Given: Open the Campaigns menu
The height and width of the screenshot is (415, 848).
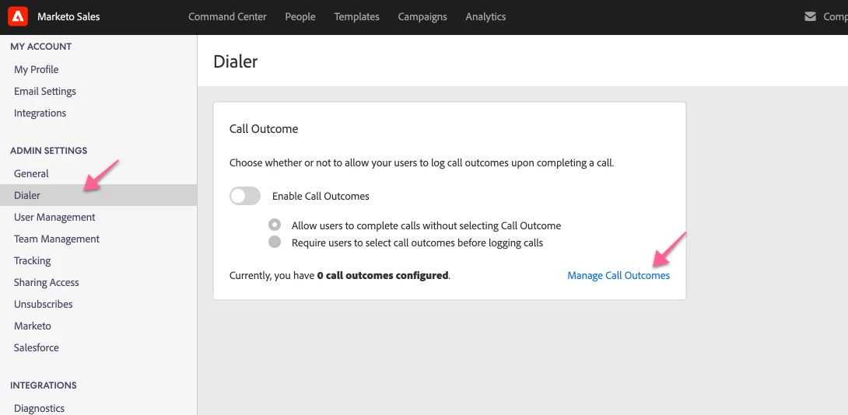Looking at the screenshot, I should pyautogui.click(x=422, y=17).
